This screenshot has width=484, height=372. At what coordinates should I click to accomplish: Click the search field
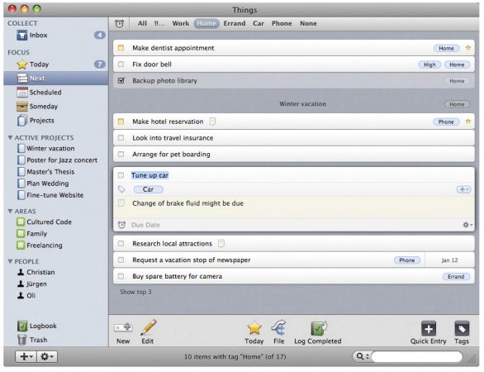417,356
